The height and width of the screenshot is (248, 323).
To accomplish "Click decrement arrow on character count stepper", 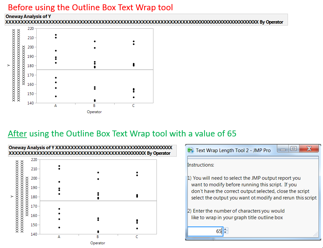I will tap(225, 233).
